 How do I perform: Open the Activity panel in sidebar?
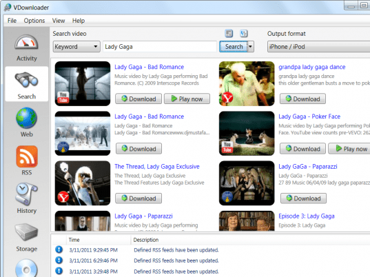point(26,48)
